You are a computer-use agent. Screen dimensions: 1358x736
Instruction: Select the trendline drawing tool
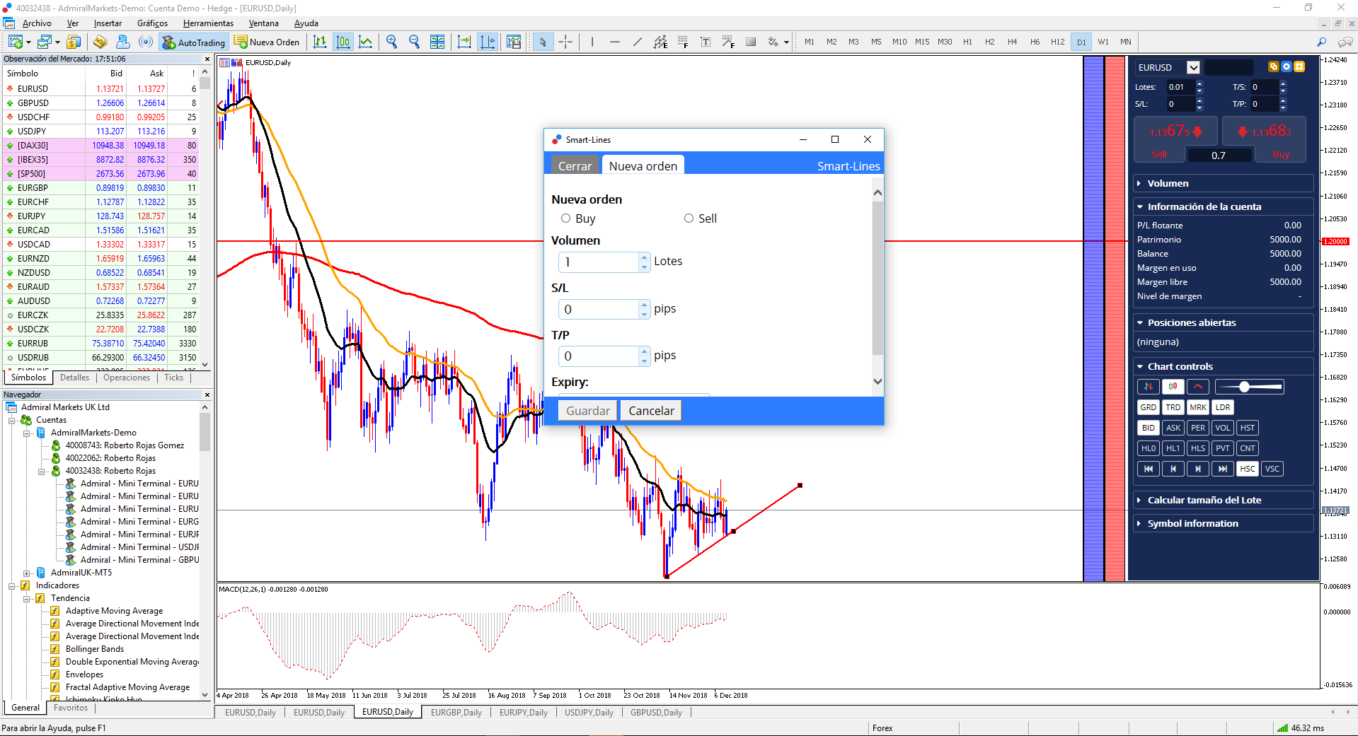click(x=637, y=42)
